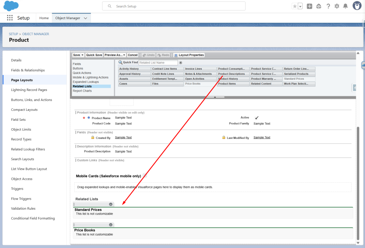Image resolution: width=365 pixels, height=248 pixels.
Task: Open the Help question mark icon
Action: click(328, 6)
